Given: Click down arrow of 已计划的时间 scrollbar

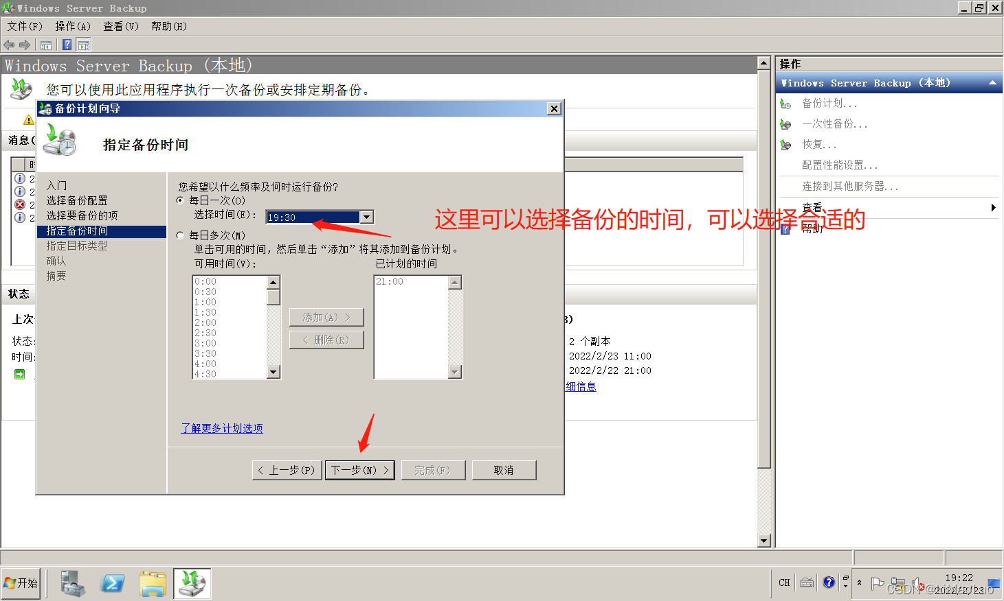Looking at the screenshot, I should (454, 372).
